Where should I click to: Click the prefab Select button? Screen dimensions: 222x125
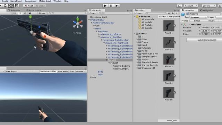pos(197,21)
